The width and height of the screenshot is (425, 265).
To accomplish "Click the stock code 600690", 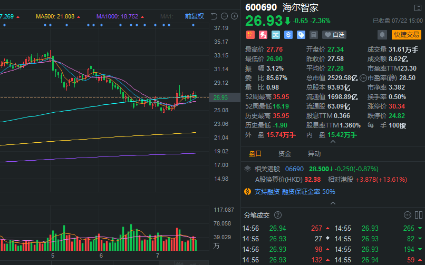I will pos(261,7).
